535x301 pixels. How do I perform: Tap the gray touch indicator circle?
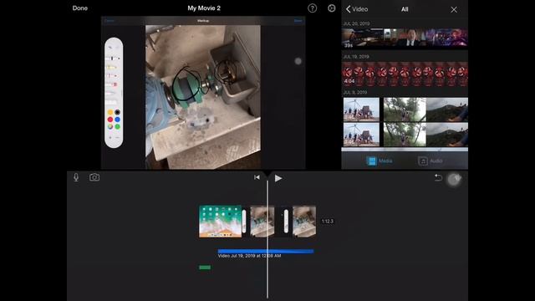click(298, 61)
